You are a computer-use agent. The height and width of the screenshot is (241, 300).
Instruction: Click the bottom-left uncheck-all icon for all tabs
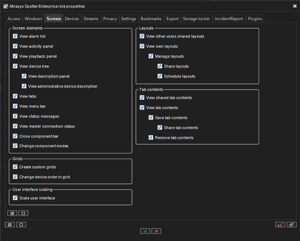(x=21, y=225)
